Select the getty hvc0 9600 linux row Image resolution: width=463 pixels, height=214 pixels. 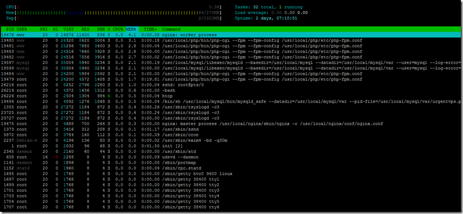point(231,174)
